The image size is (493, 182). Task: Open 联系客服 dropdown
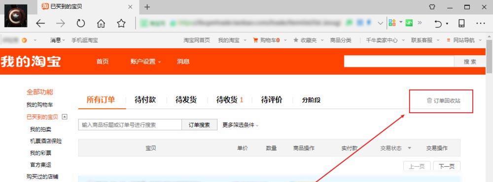coord(424,40)
